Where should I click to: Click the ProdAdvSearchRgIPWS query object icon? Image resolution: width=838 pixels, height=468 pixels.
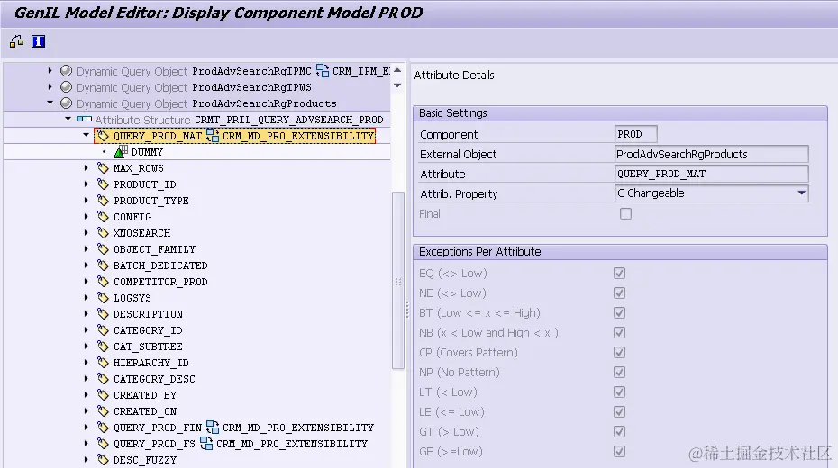(x=67, y=87)
